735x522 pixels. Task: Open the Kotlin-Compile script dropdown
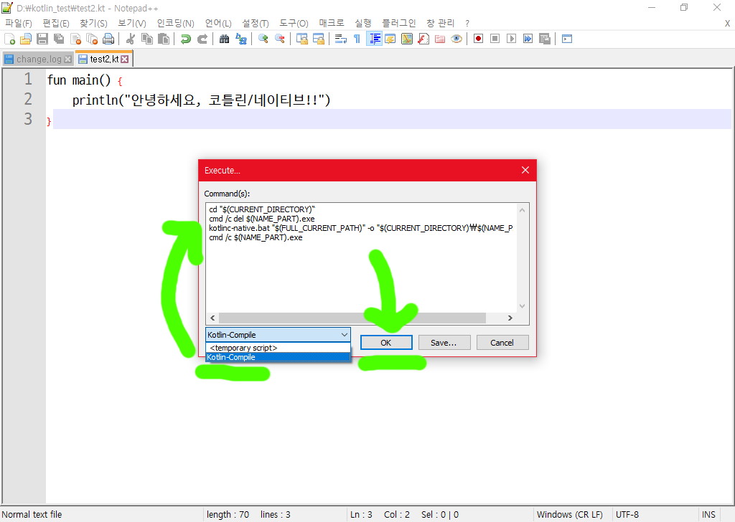tap(278, 335)
